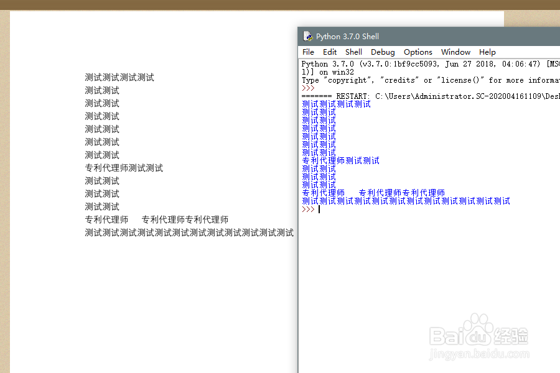Click the Type "copyright" help line
The width and height of the screenshot is (560, 373).
431,80
